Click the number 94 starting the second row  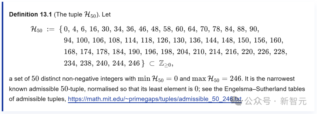(x=68, y=40)
